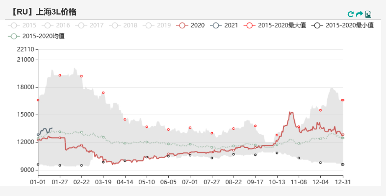Click the y-axis label 12000
Image resolution: width=386 pixels, height=196 pixels.
[25, 142]
